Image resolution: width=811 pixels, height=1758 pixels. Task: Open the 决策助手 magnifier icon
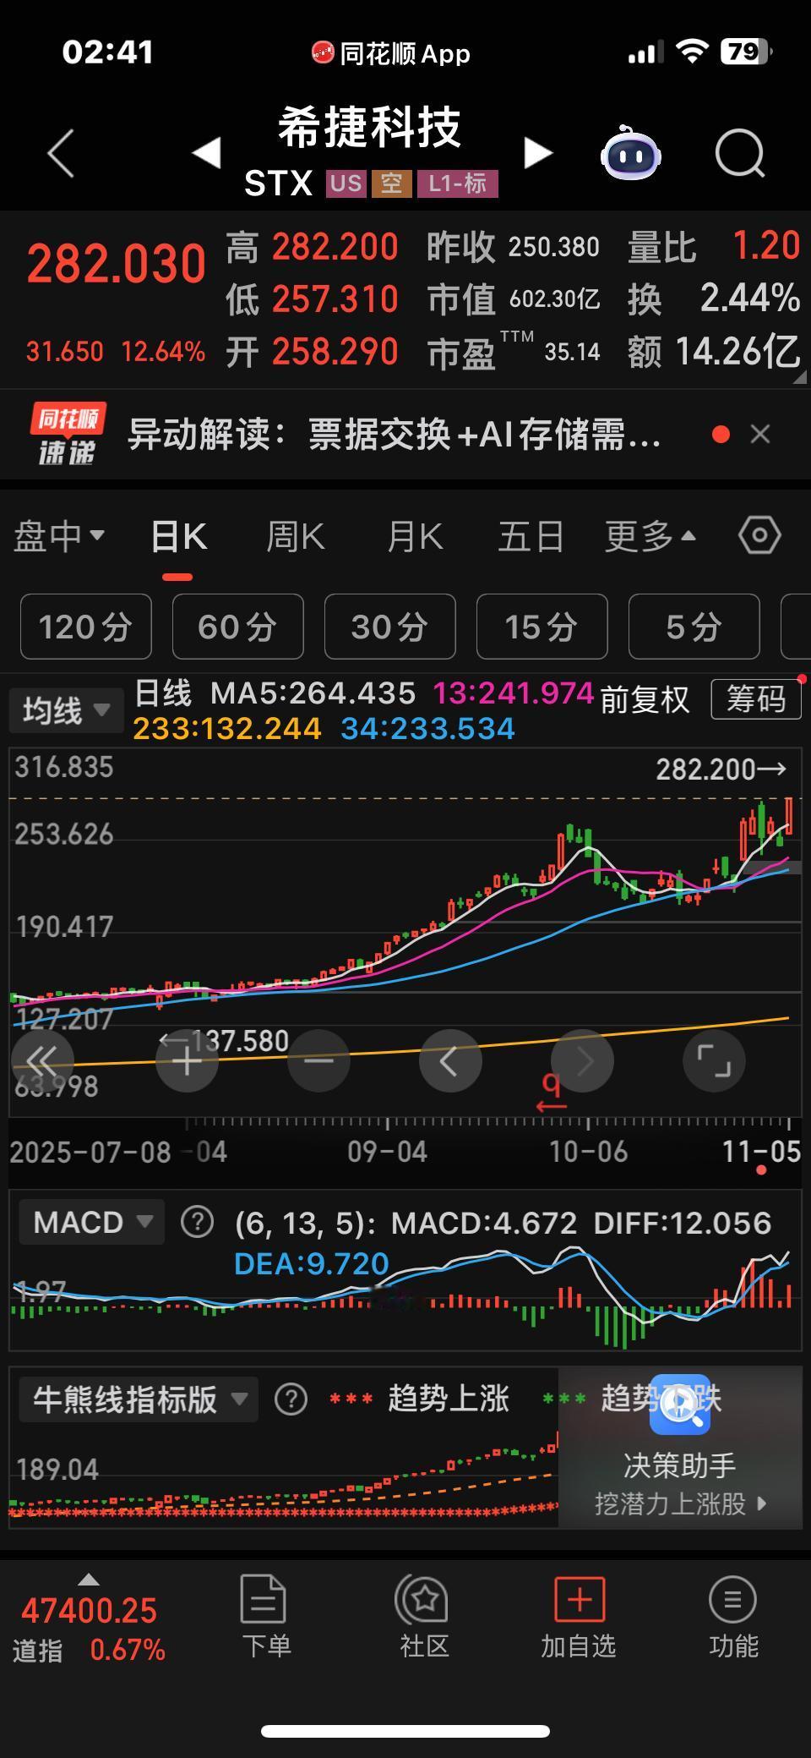680,1405
